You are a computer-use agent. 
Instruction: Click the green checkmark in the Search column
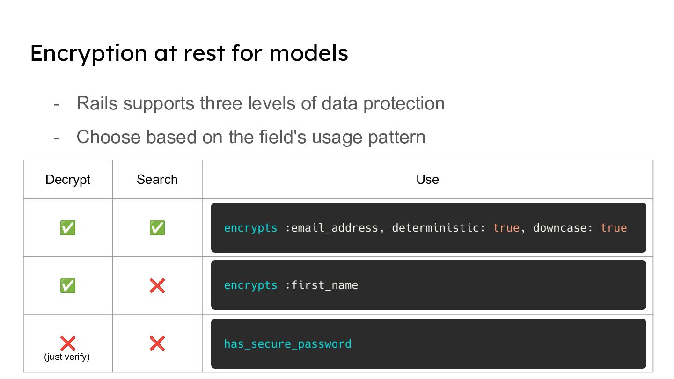click(x=157, y=228)
